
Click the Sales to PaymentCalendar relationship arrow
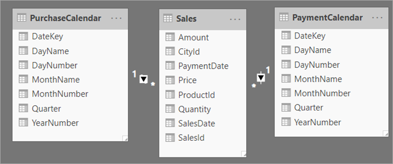[261, 78]
